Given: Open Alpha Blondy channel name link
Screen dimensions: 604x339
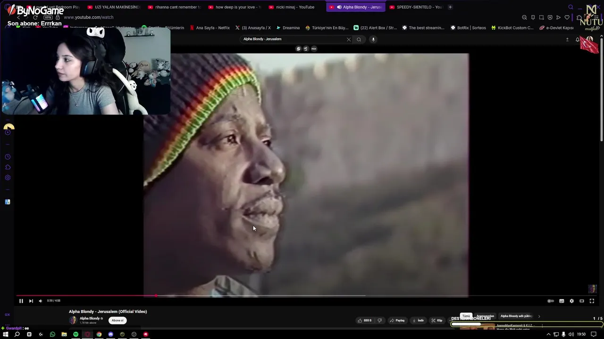Looking at the screenshot, I should click(90, 318).
